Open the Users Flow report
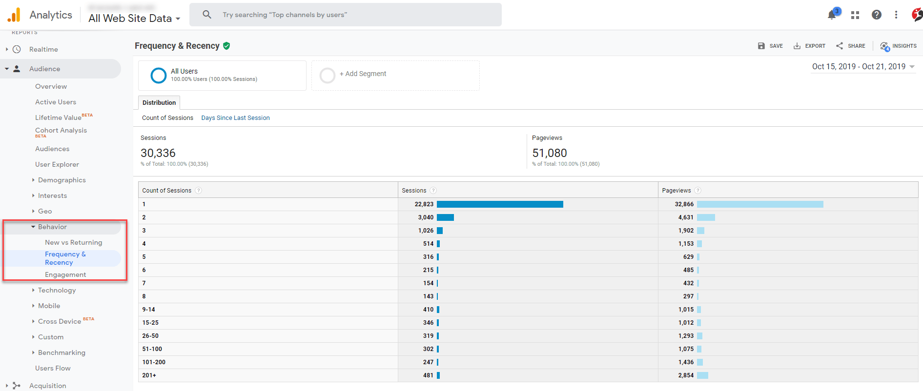Screen dimensions: 923x391 coord(53,368)
